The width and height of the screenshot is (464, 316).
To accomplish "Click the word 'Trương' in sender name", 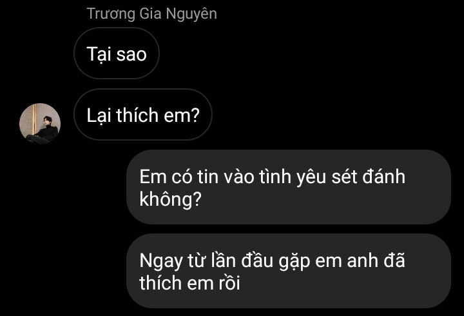I will 111,14.
